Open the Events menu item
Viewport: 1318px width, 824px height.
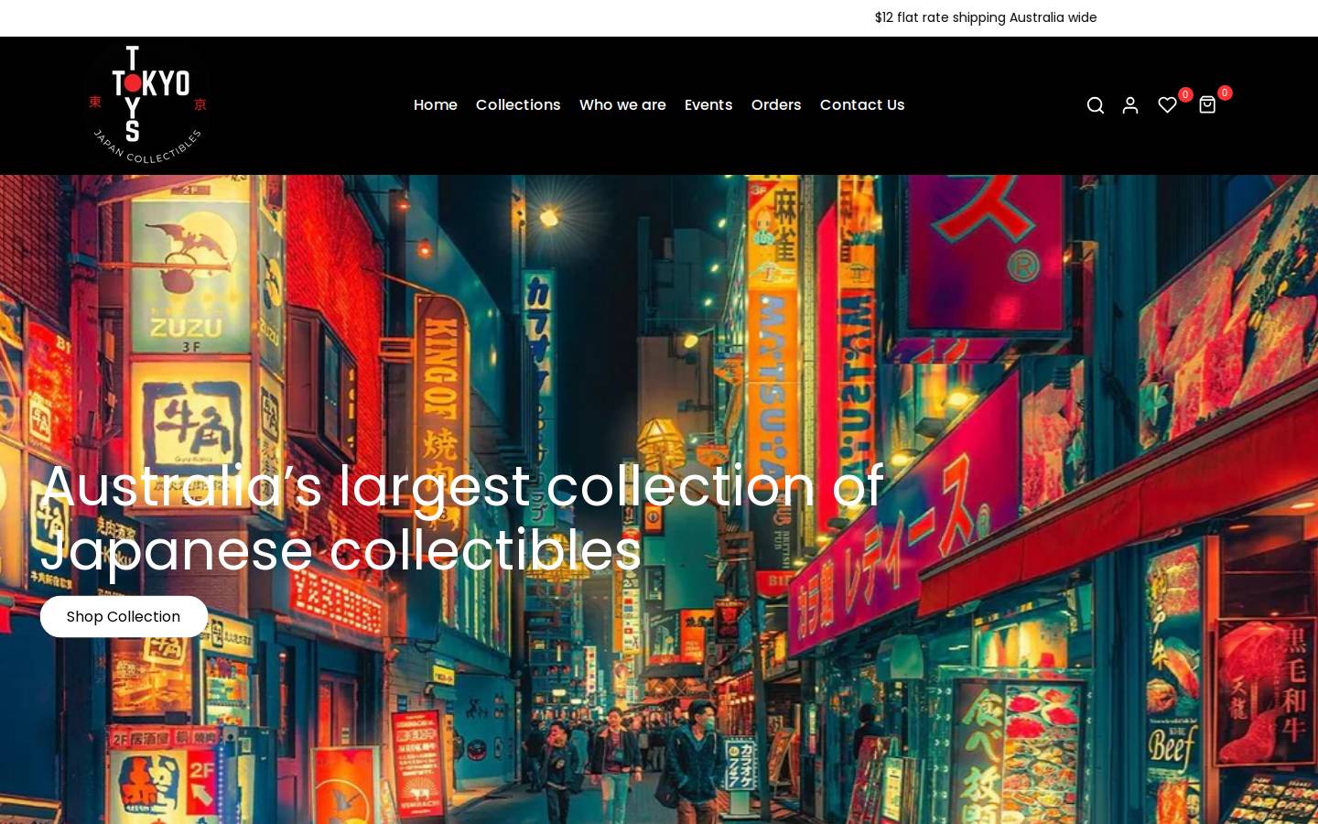tap(708, 105)
